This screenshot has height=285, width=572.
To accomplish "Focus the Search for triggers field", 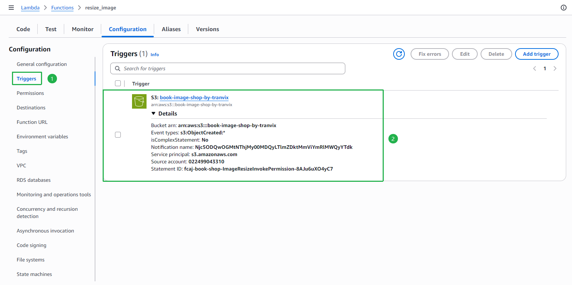I will tap(228, 68).
